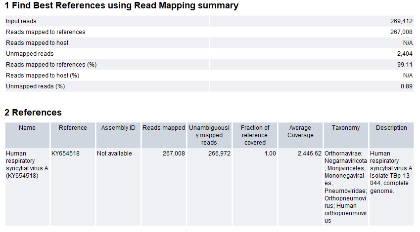
Task: Click the Taxonomy column header
Action: [346, 128]
